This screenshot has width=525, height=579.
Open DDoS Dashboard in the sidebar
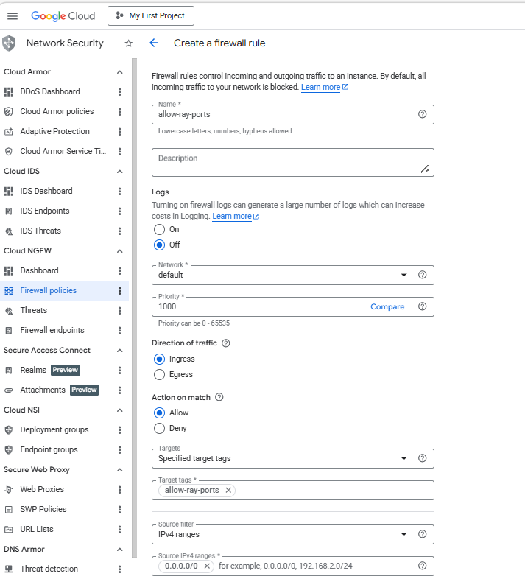coord(50,91)
